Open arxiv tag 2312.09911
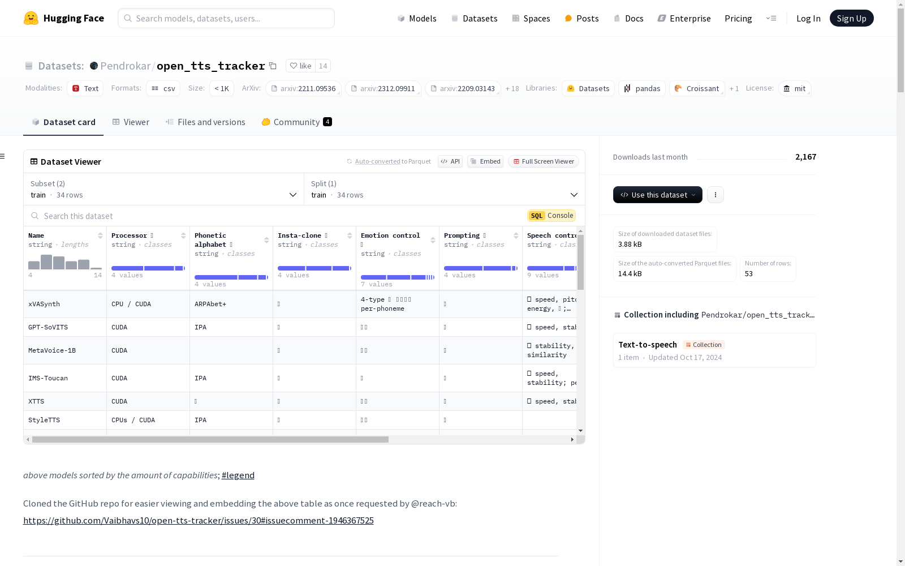The width and height of the screenshot is (905, 566). (x=383, y=88)
